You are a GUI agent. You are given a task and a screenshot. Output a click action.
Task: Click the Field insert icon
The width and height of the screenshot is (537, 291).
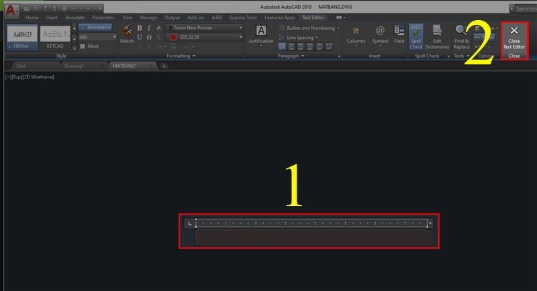click(x=399, y=34)
